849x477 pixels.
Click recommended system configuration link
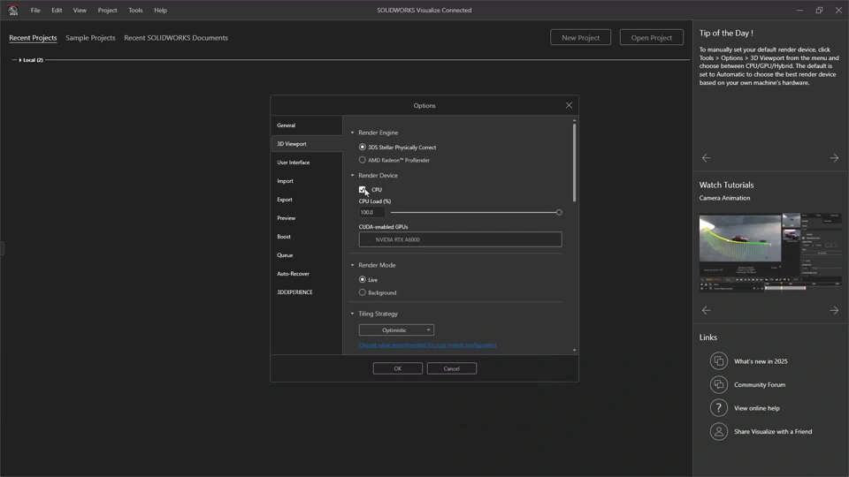click(428, 345)
